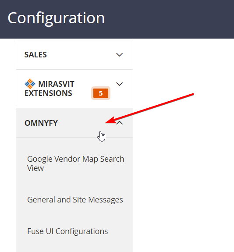Click the word Messages in General and Site Messages
Screen dimensions: 234x252
(x=106, y=200)
